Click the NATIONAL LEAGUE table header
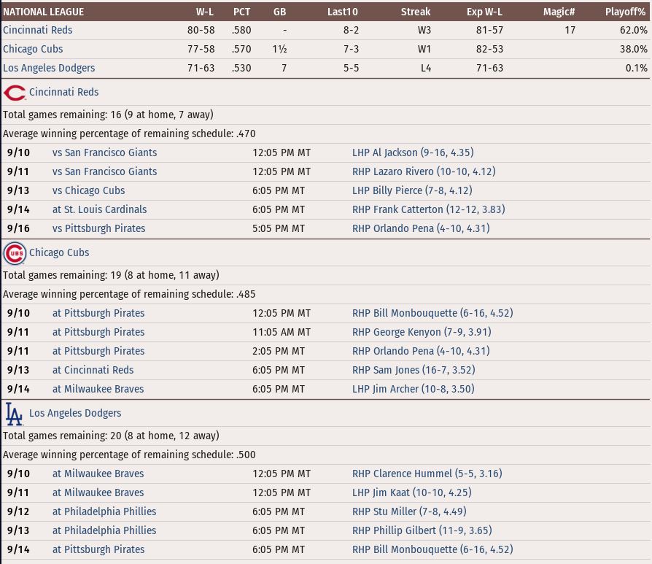Screen dimensions: 652x564 tap(43, 12)
